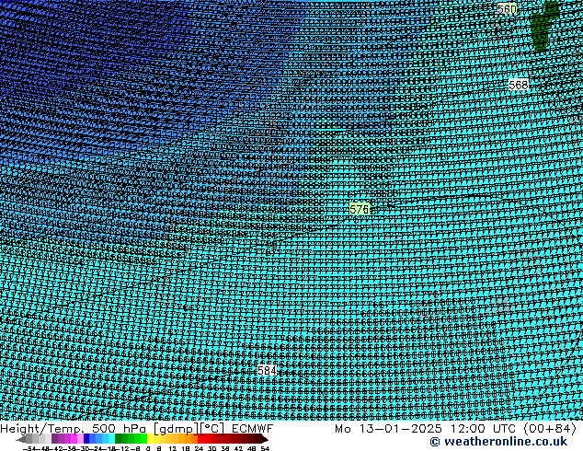Click the 584 contour label

[267, 371]
